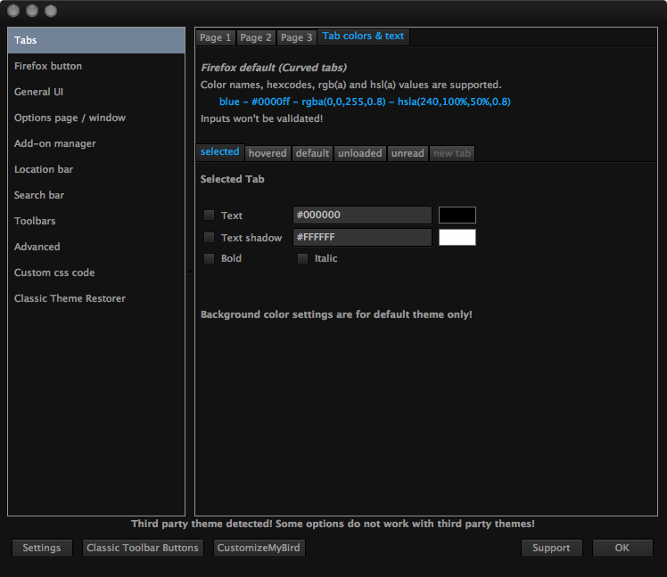Click the Settings button

(42, 549)
